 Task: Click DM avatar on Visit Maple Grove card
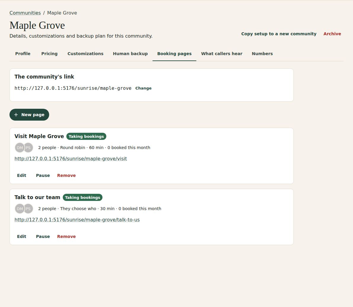(x=20, y=148)
